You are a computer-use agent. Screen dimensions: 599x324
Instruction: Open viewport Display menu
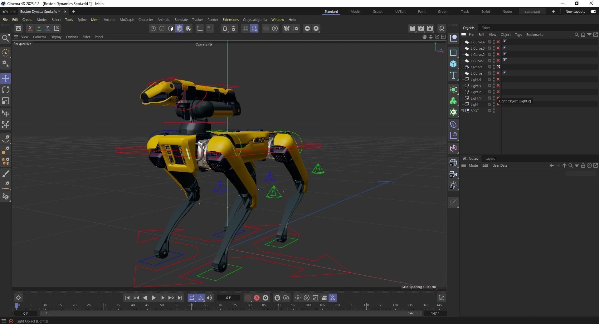56,37
